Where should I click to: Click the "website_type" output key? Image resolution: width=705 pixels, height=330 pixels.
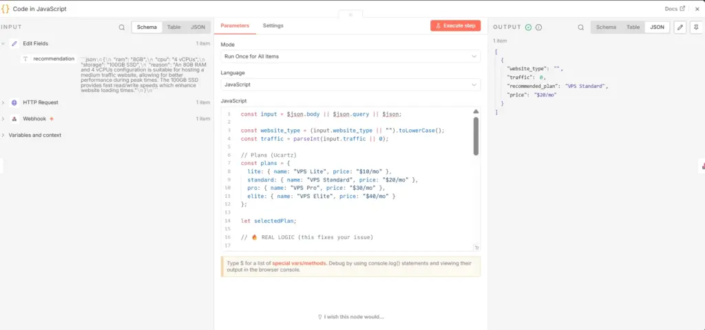pyautogui.click(x=527, y=69)
